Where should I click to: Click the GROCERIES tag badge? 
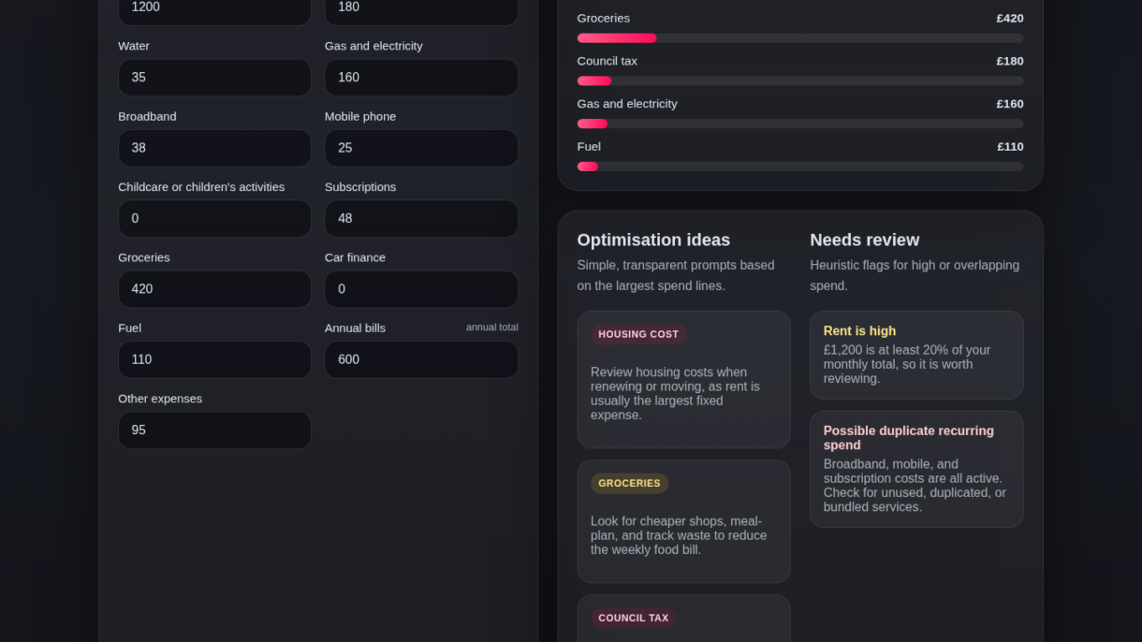(629, 484)
